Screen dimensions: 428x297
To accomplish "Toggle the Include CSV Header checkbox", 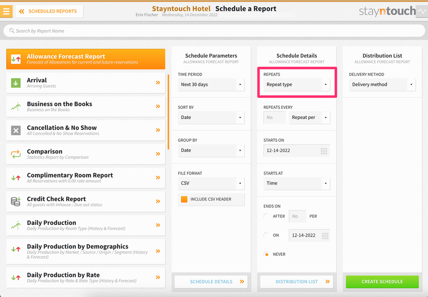I will point(184,199).
